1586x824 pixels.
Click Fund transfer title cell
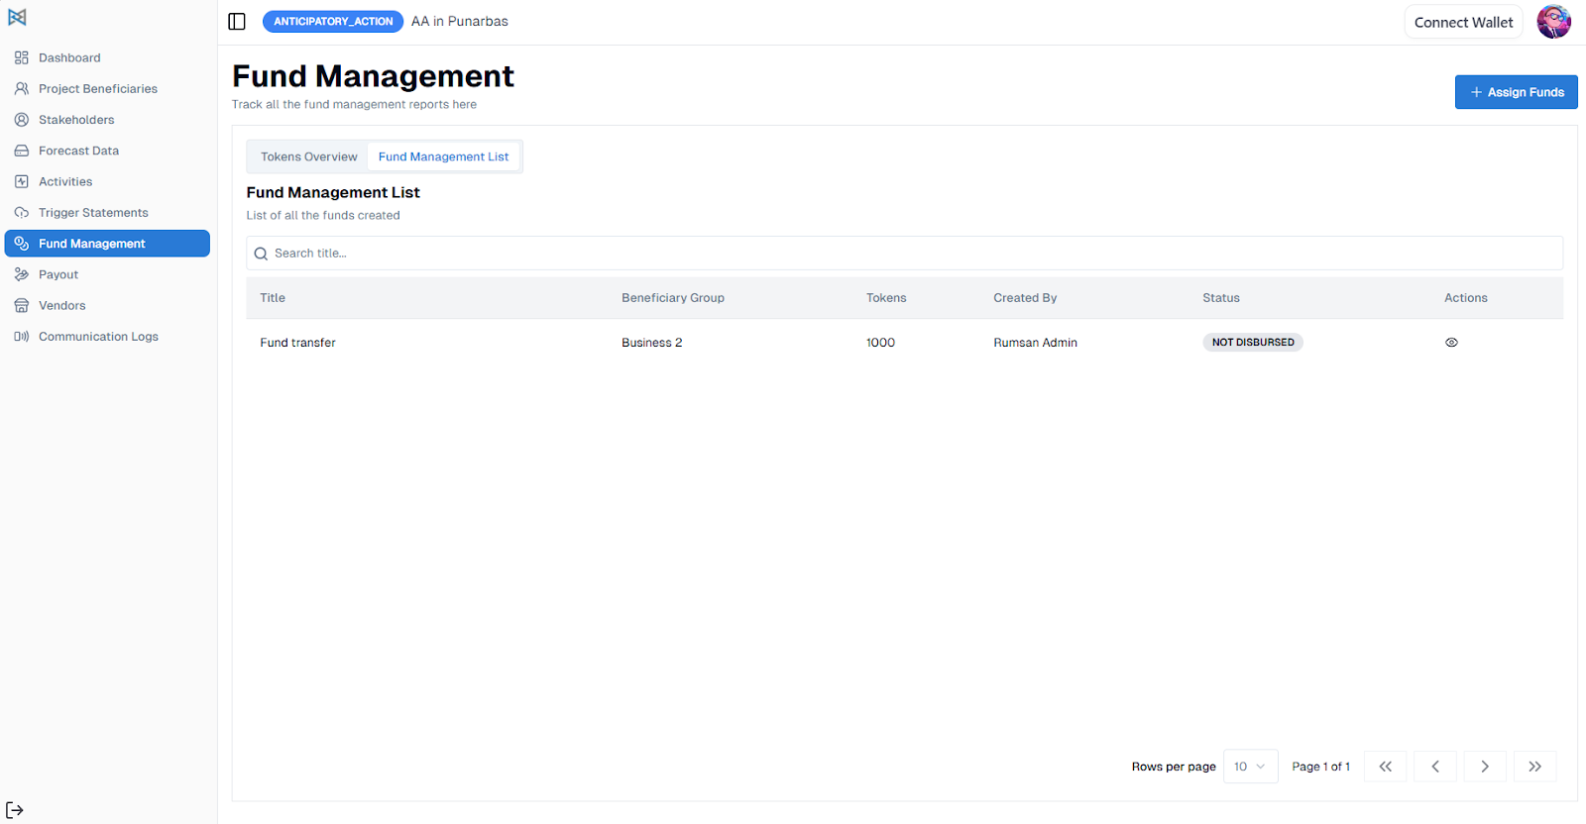(x=297, y=343)
